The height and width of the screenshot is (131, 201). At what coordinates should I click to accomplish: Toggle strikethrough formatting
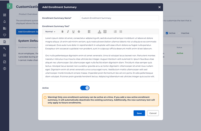[x=79, y=32]
